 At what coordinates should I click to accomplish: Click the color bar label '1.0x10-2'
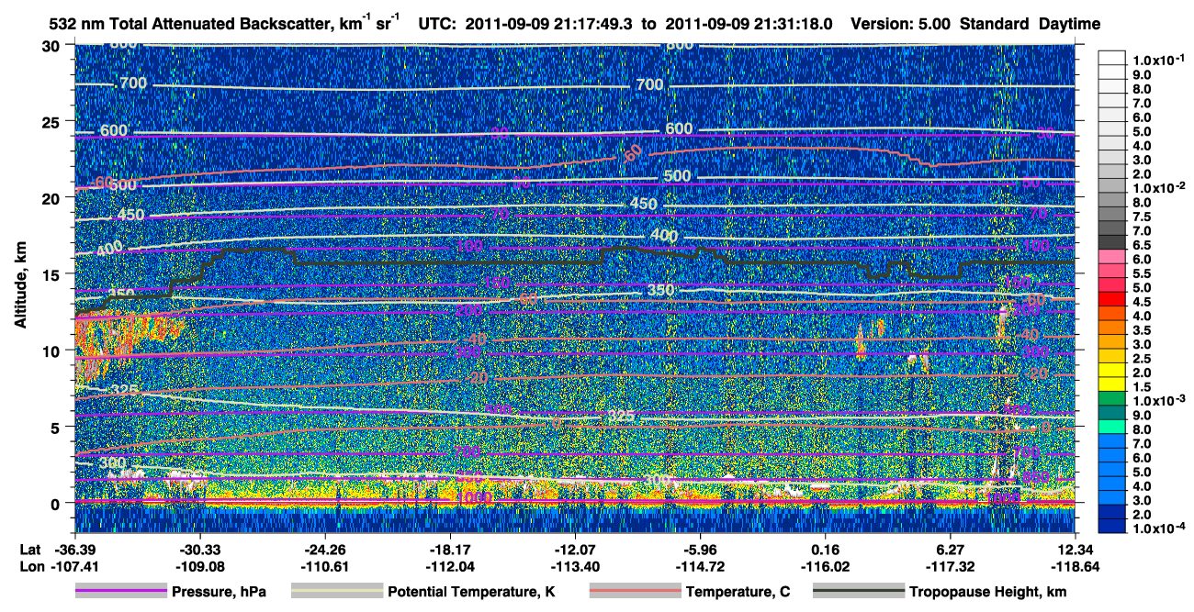point(1156,187)
